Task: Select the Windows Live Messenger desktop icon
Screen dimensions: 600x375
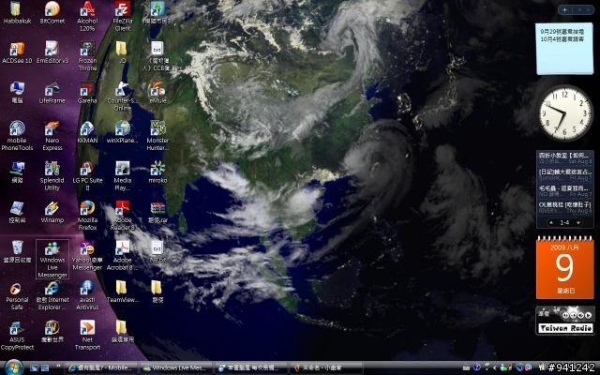Action: point(52,259)
